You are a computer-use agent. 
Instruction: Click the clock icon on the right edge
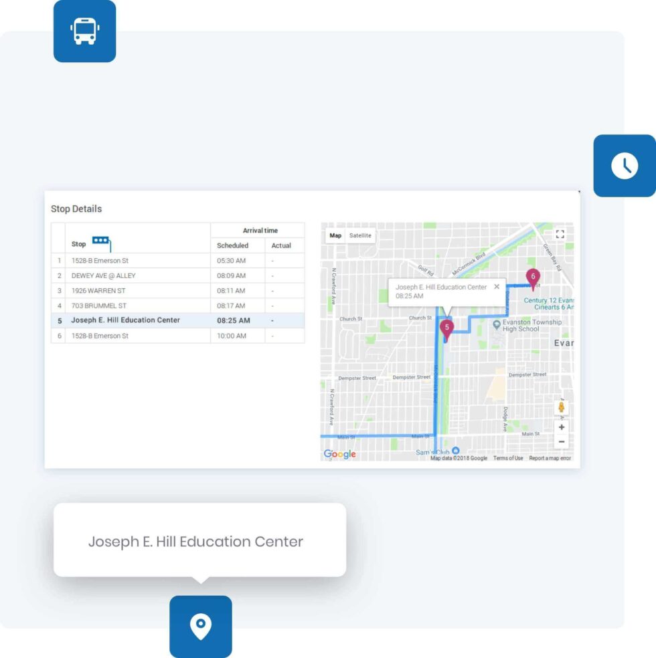tap(625, 165)
